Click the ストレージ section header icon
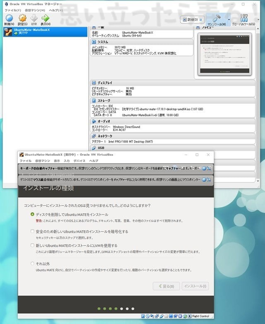This screenshot has height=324, width=265. coord(94,101)
